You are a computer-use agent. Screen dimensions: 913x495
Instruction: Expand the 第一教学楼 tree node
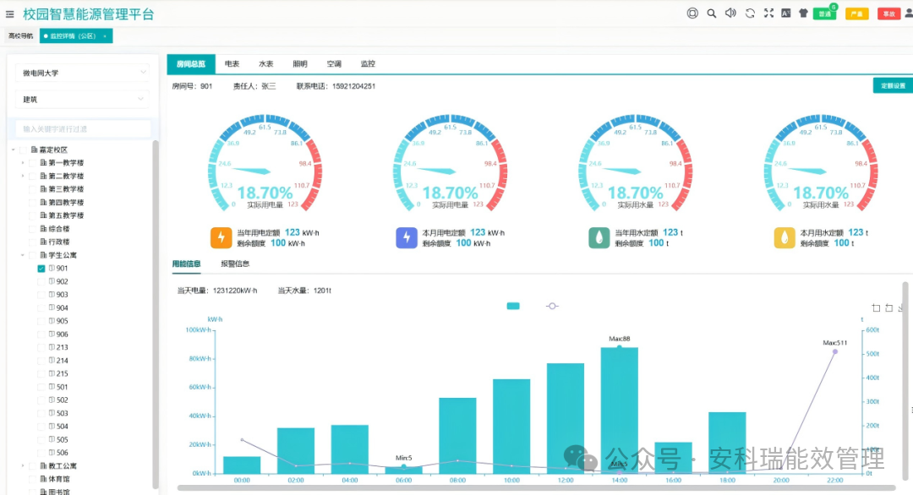coord(23,163)
